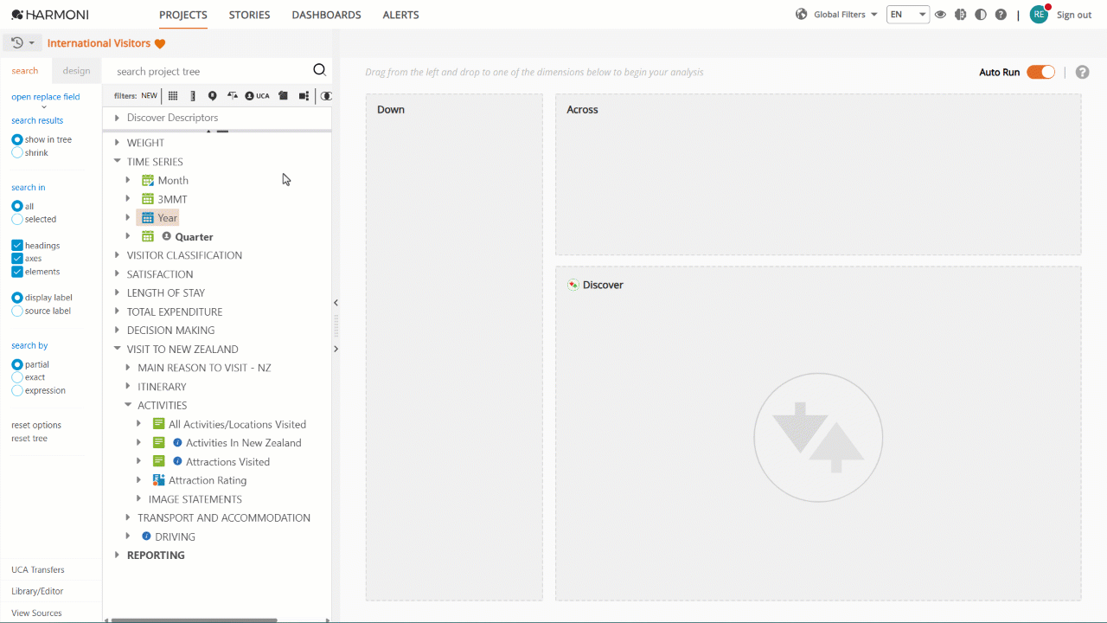The width and height of the screenshot is (1107, 623).
Task: Select the UCA user filter icon
Action: pos(257,96)
